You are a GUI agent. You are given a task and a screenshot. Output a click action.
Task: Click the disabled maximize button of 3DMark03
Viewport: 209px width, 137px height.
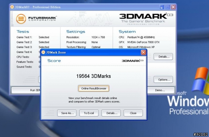[168, 7]
